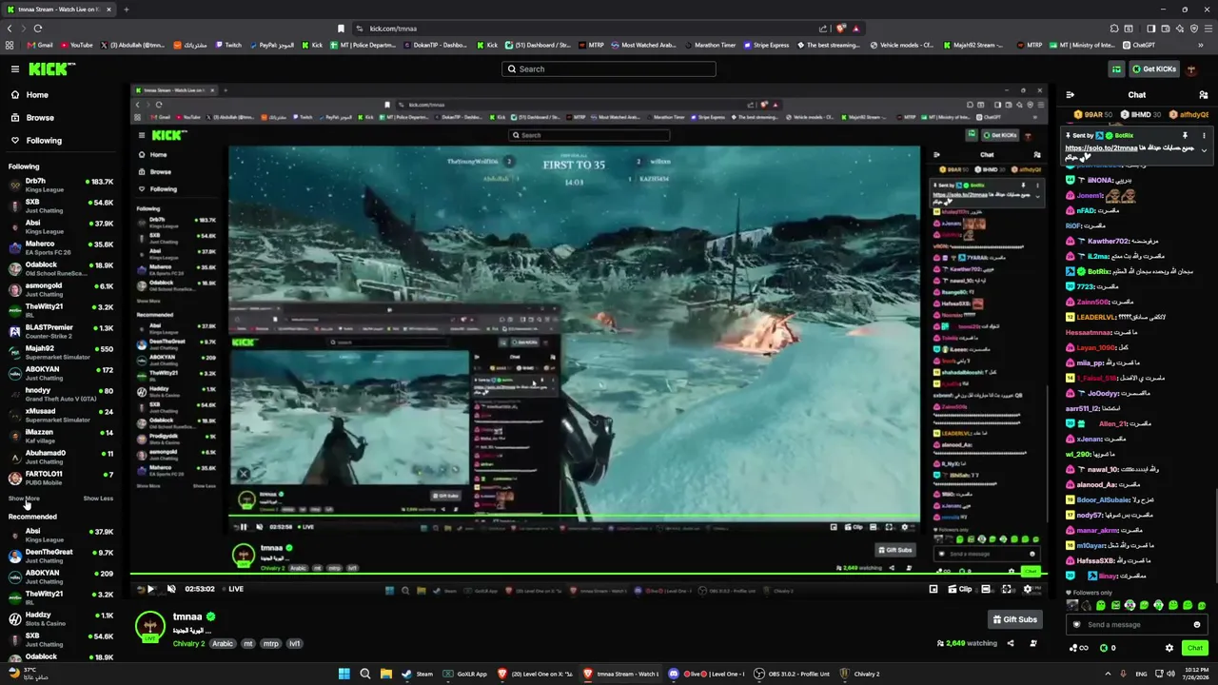This screenshot has width=1218, height=685.
Task: Open tmnaa channel avatar
Action: [x=149, y=627]
